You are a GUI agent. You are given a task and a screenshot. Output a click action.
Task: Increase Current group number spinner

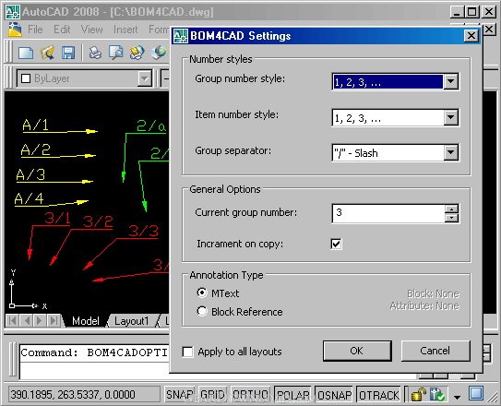click(451, 209)
